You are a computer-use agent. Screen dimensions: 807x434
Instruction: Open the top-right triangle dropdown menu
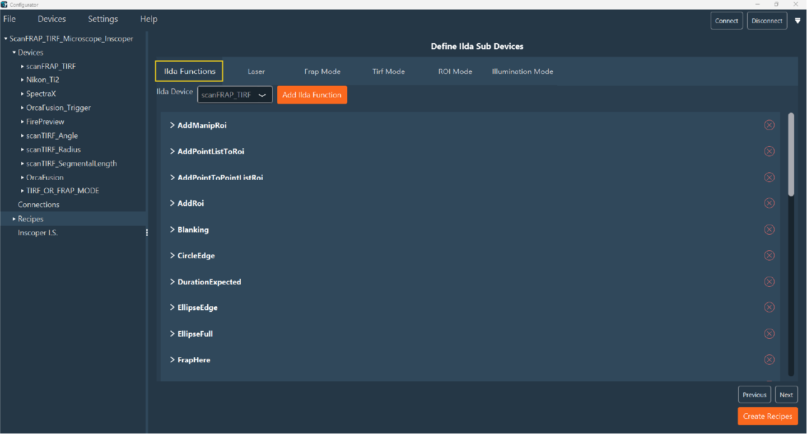[x=797, y=21]
